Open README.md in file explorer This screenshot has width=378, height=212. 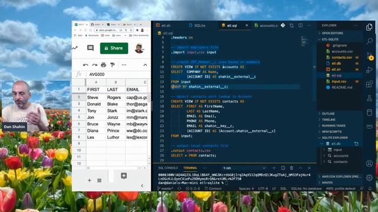point(341,87)
